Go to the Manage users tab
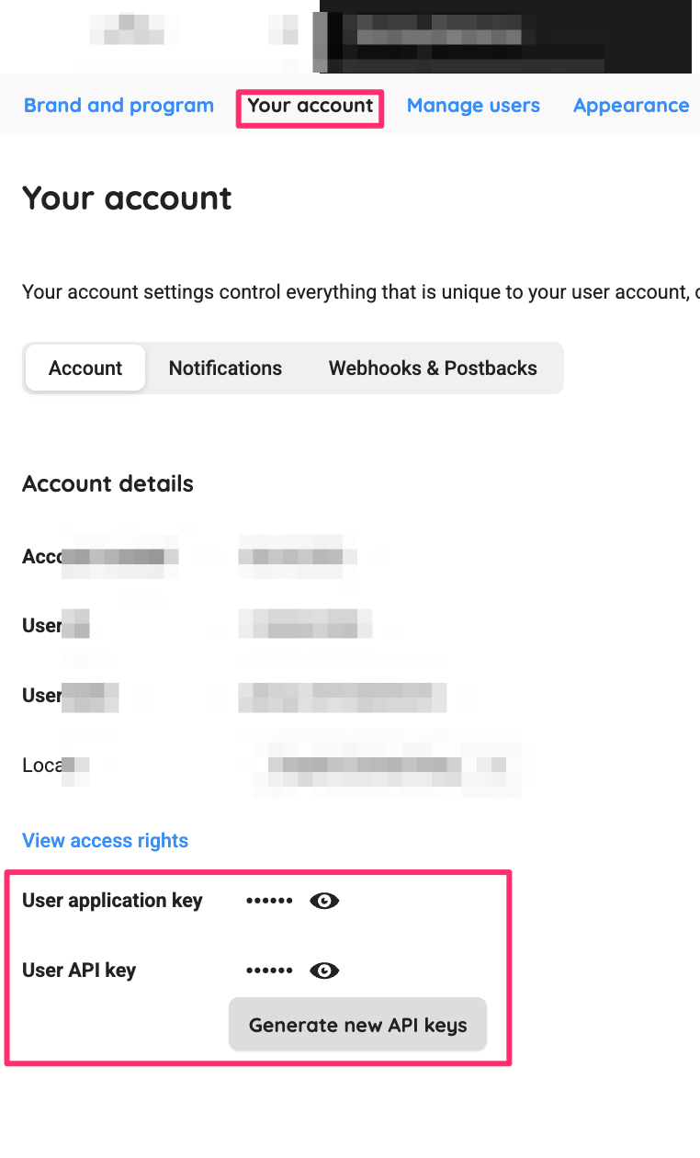This screenshot has height=1158, width=700. click(473, 106)
